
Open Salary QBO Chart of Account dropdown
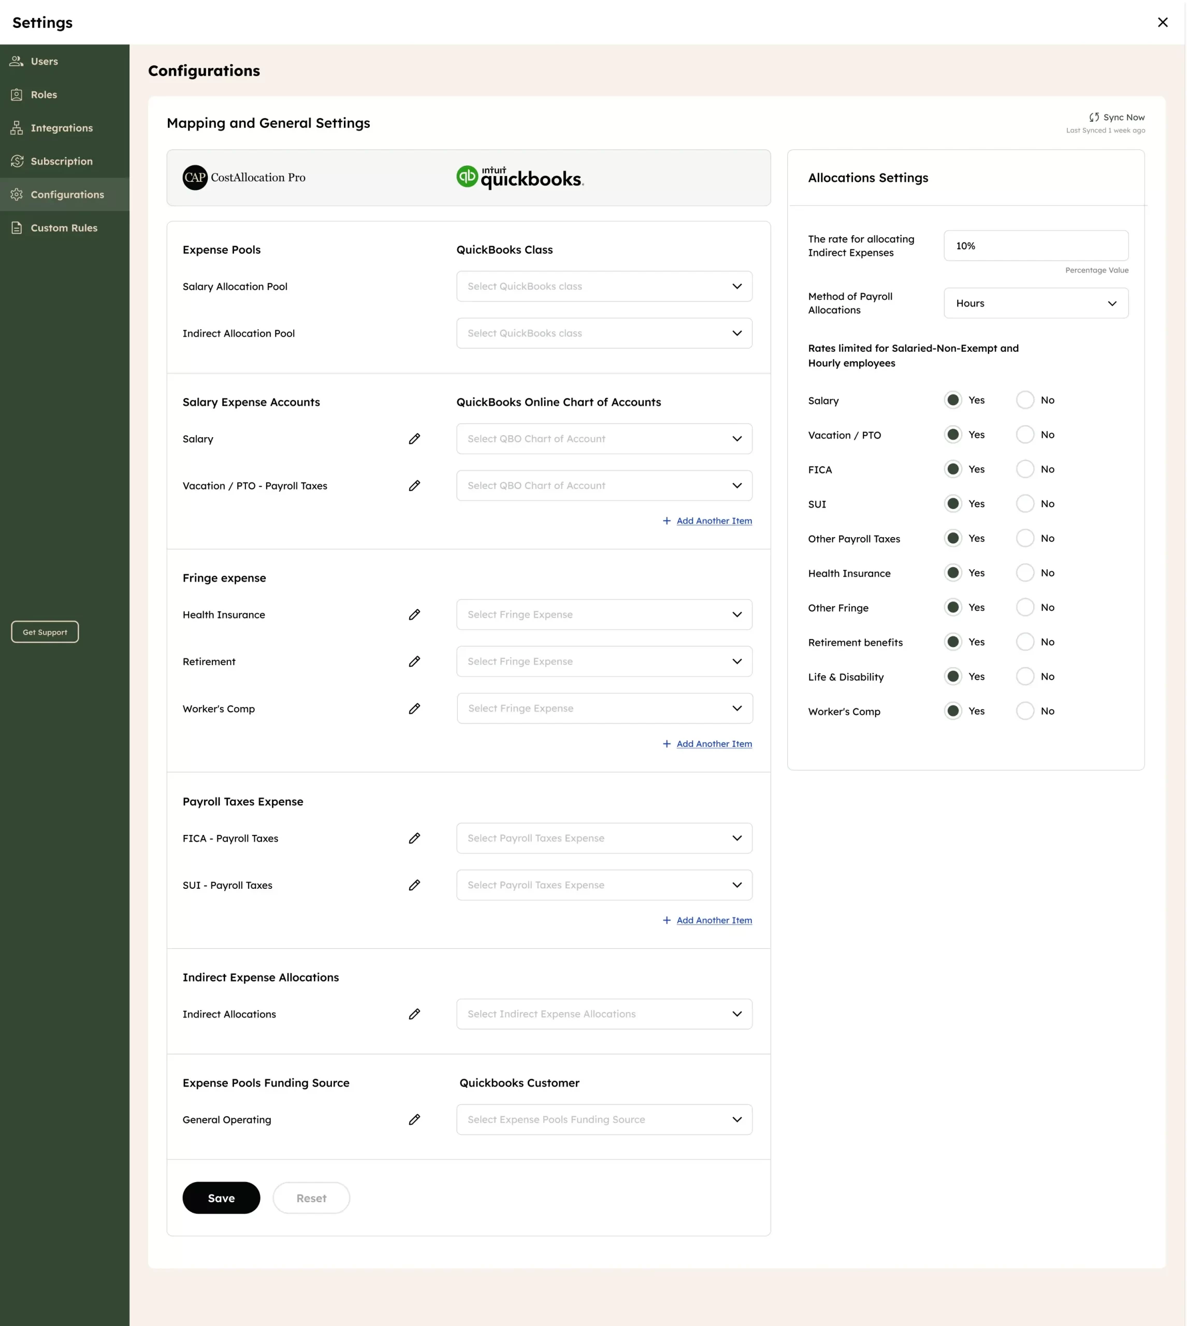604,439
